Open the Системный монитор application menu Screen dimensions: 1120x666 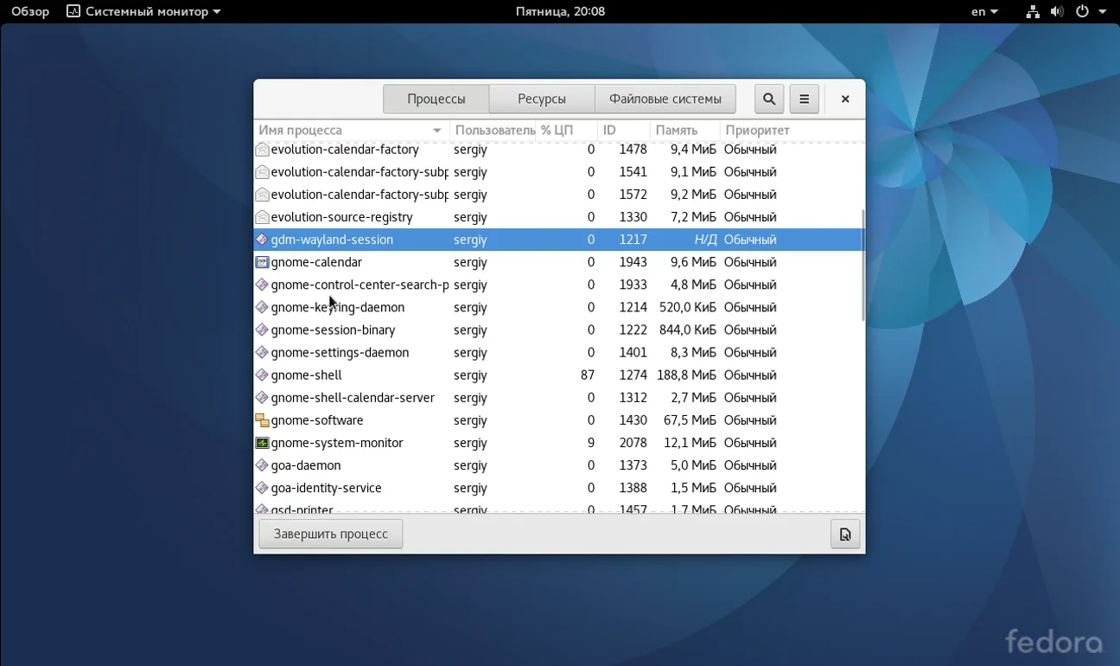click(x=144, y=12)
